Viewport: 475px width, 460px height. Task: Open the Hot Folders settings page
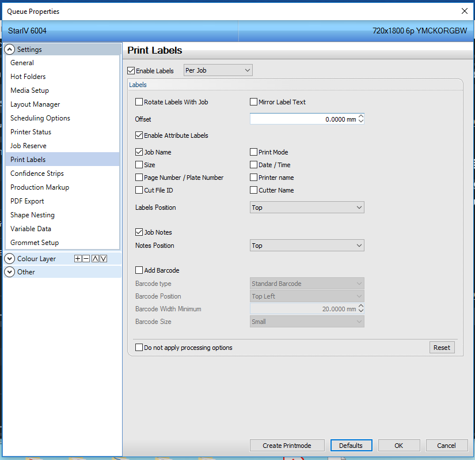[x=63, y=77]
